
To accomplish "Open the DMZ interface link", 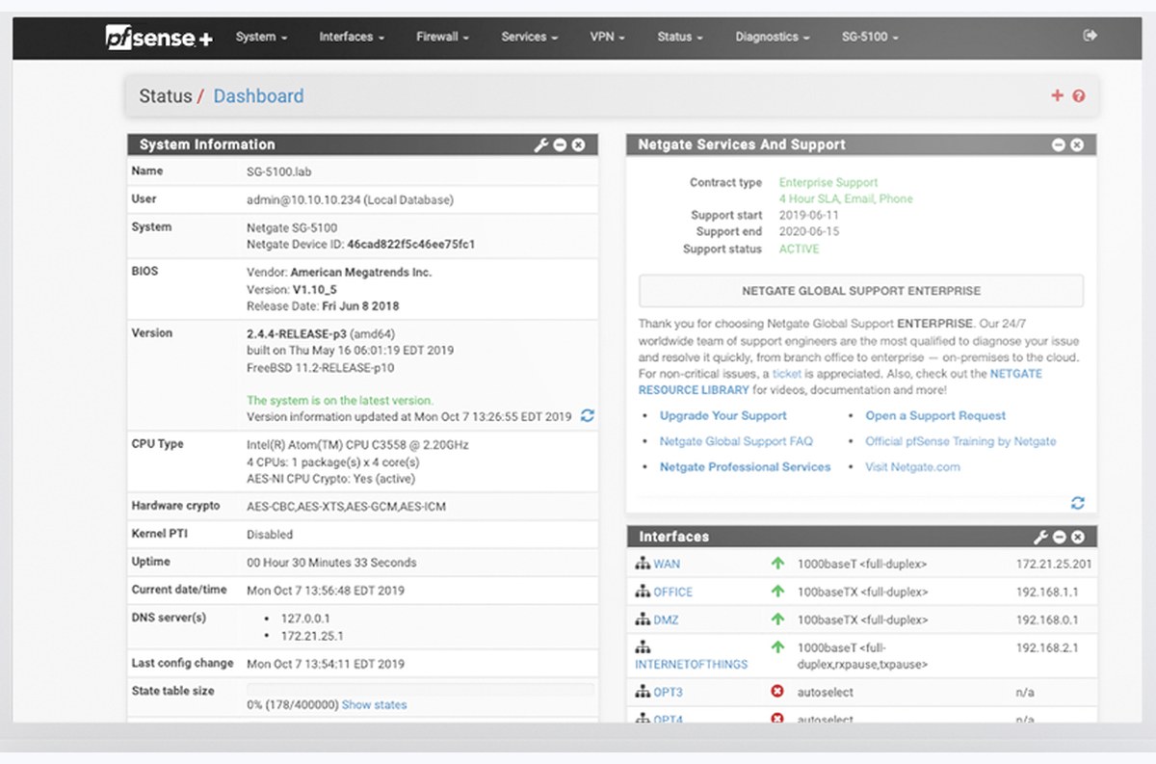I will (667, 620).
